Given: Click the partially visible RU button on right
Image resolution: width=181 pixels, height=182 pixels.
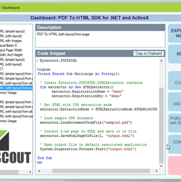Looking at the screenshot, I should tap(175, 54).
